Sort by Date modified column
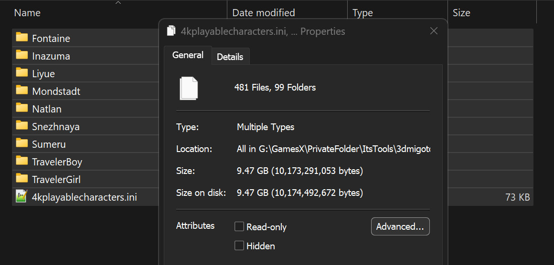554x265 pixels. point(263,13)
